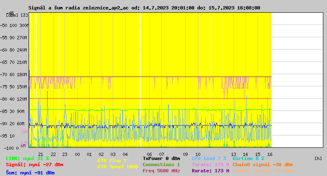Select the ETH Plug 1 legend entry
This screenshot has width=327, height=176.
coord(112,160)
